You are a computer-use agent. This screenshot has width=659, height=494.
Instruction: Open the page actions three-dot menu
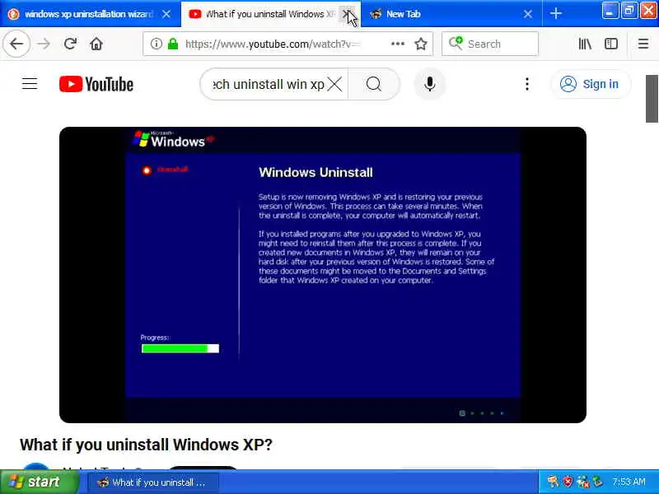[x=398, y=44]
